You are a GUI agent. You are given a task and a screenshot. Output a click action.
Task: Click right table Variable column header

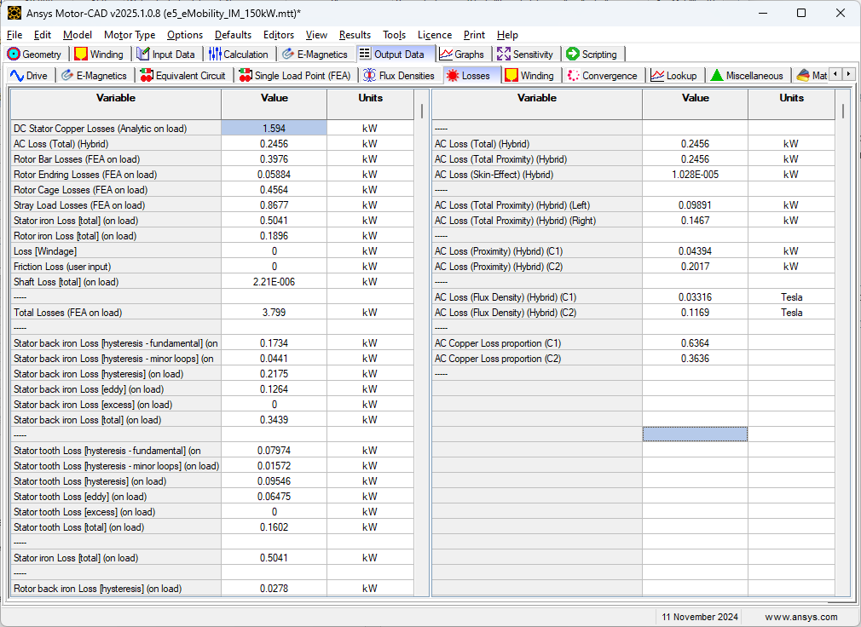[537, 104]
